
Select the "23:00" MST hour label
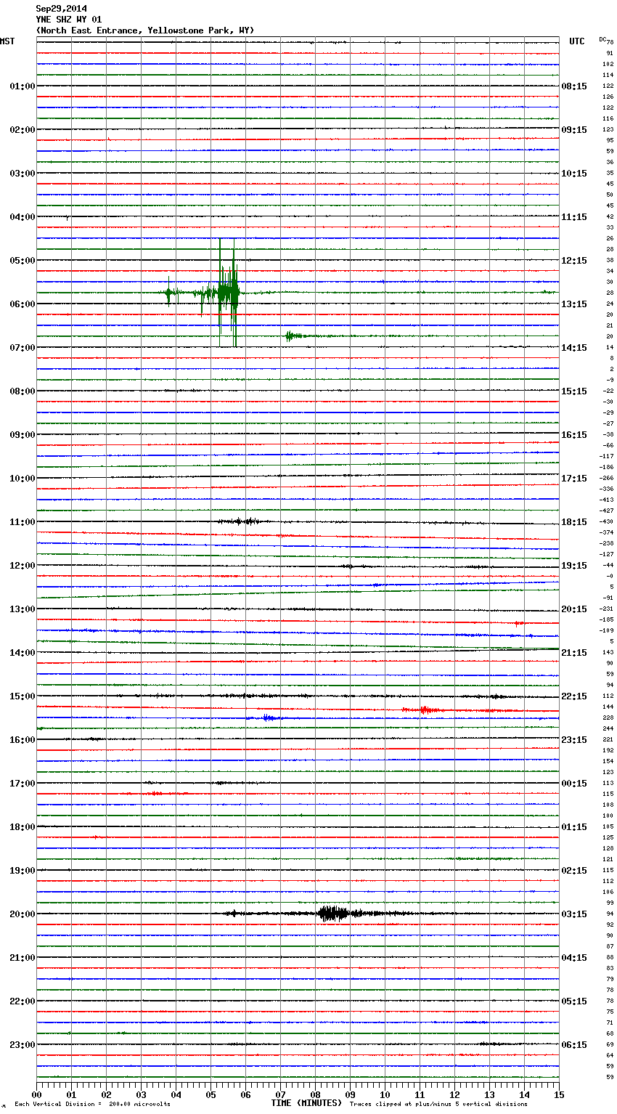tap(23, 1045)
